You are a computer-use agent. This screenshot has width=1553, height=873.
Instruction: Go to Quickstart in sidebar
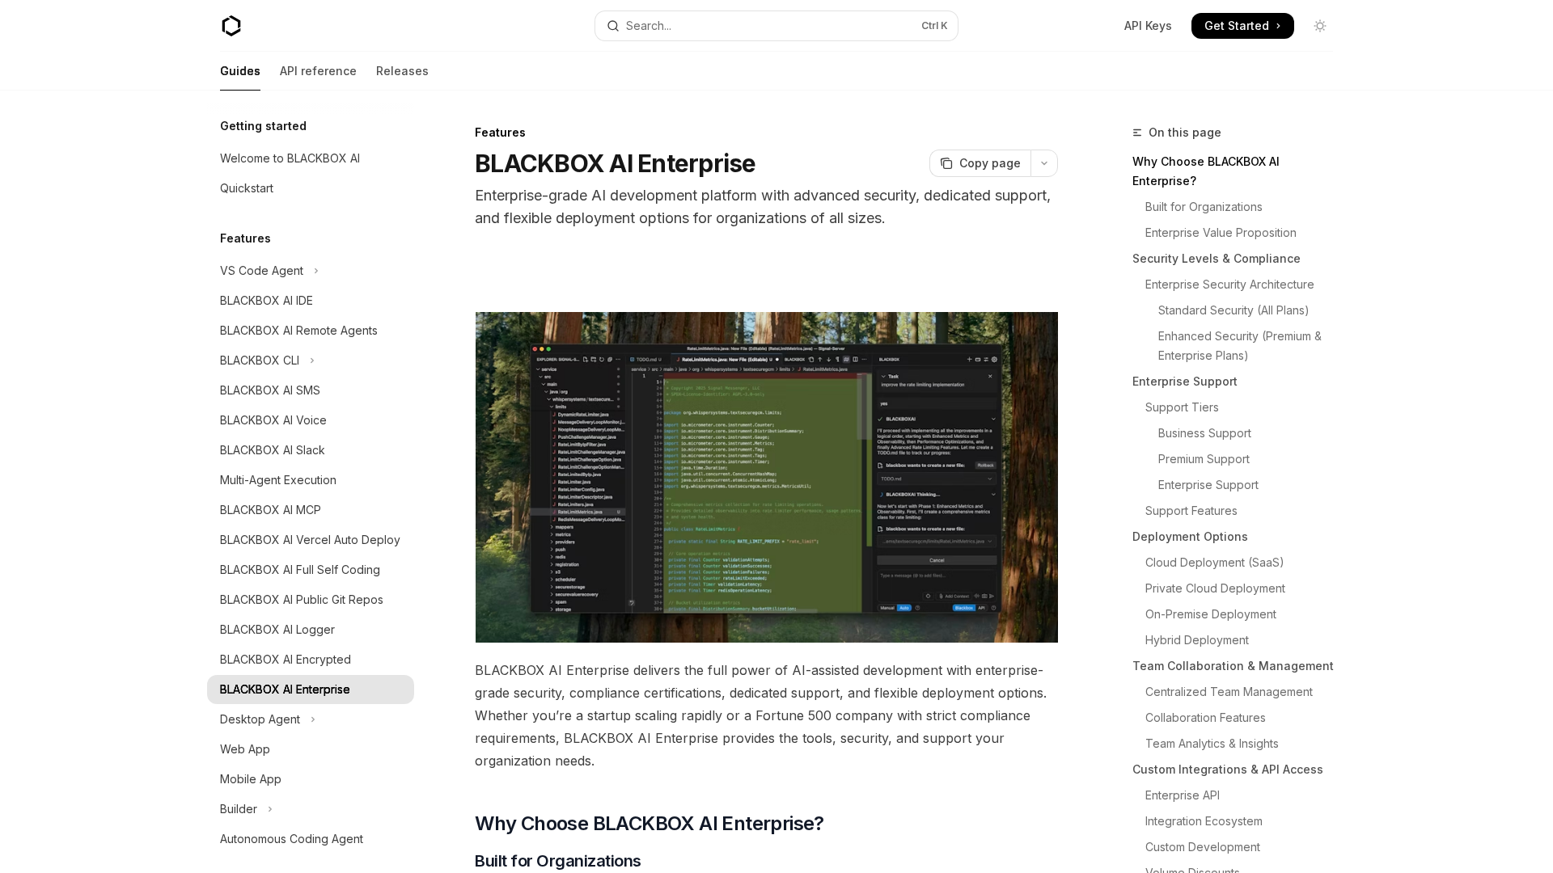(x=247, y=188)
